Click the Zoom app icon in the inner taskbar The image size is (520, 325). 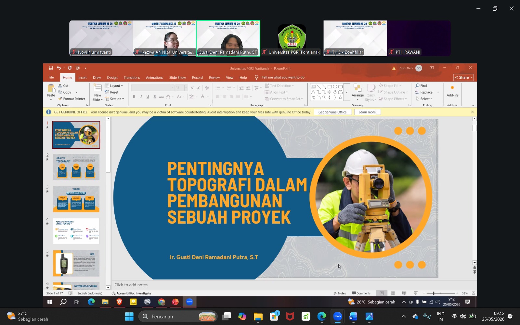(x=189, y=302)
